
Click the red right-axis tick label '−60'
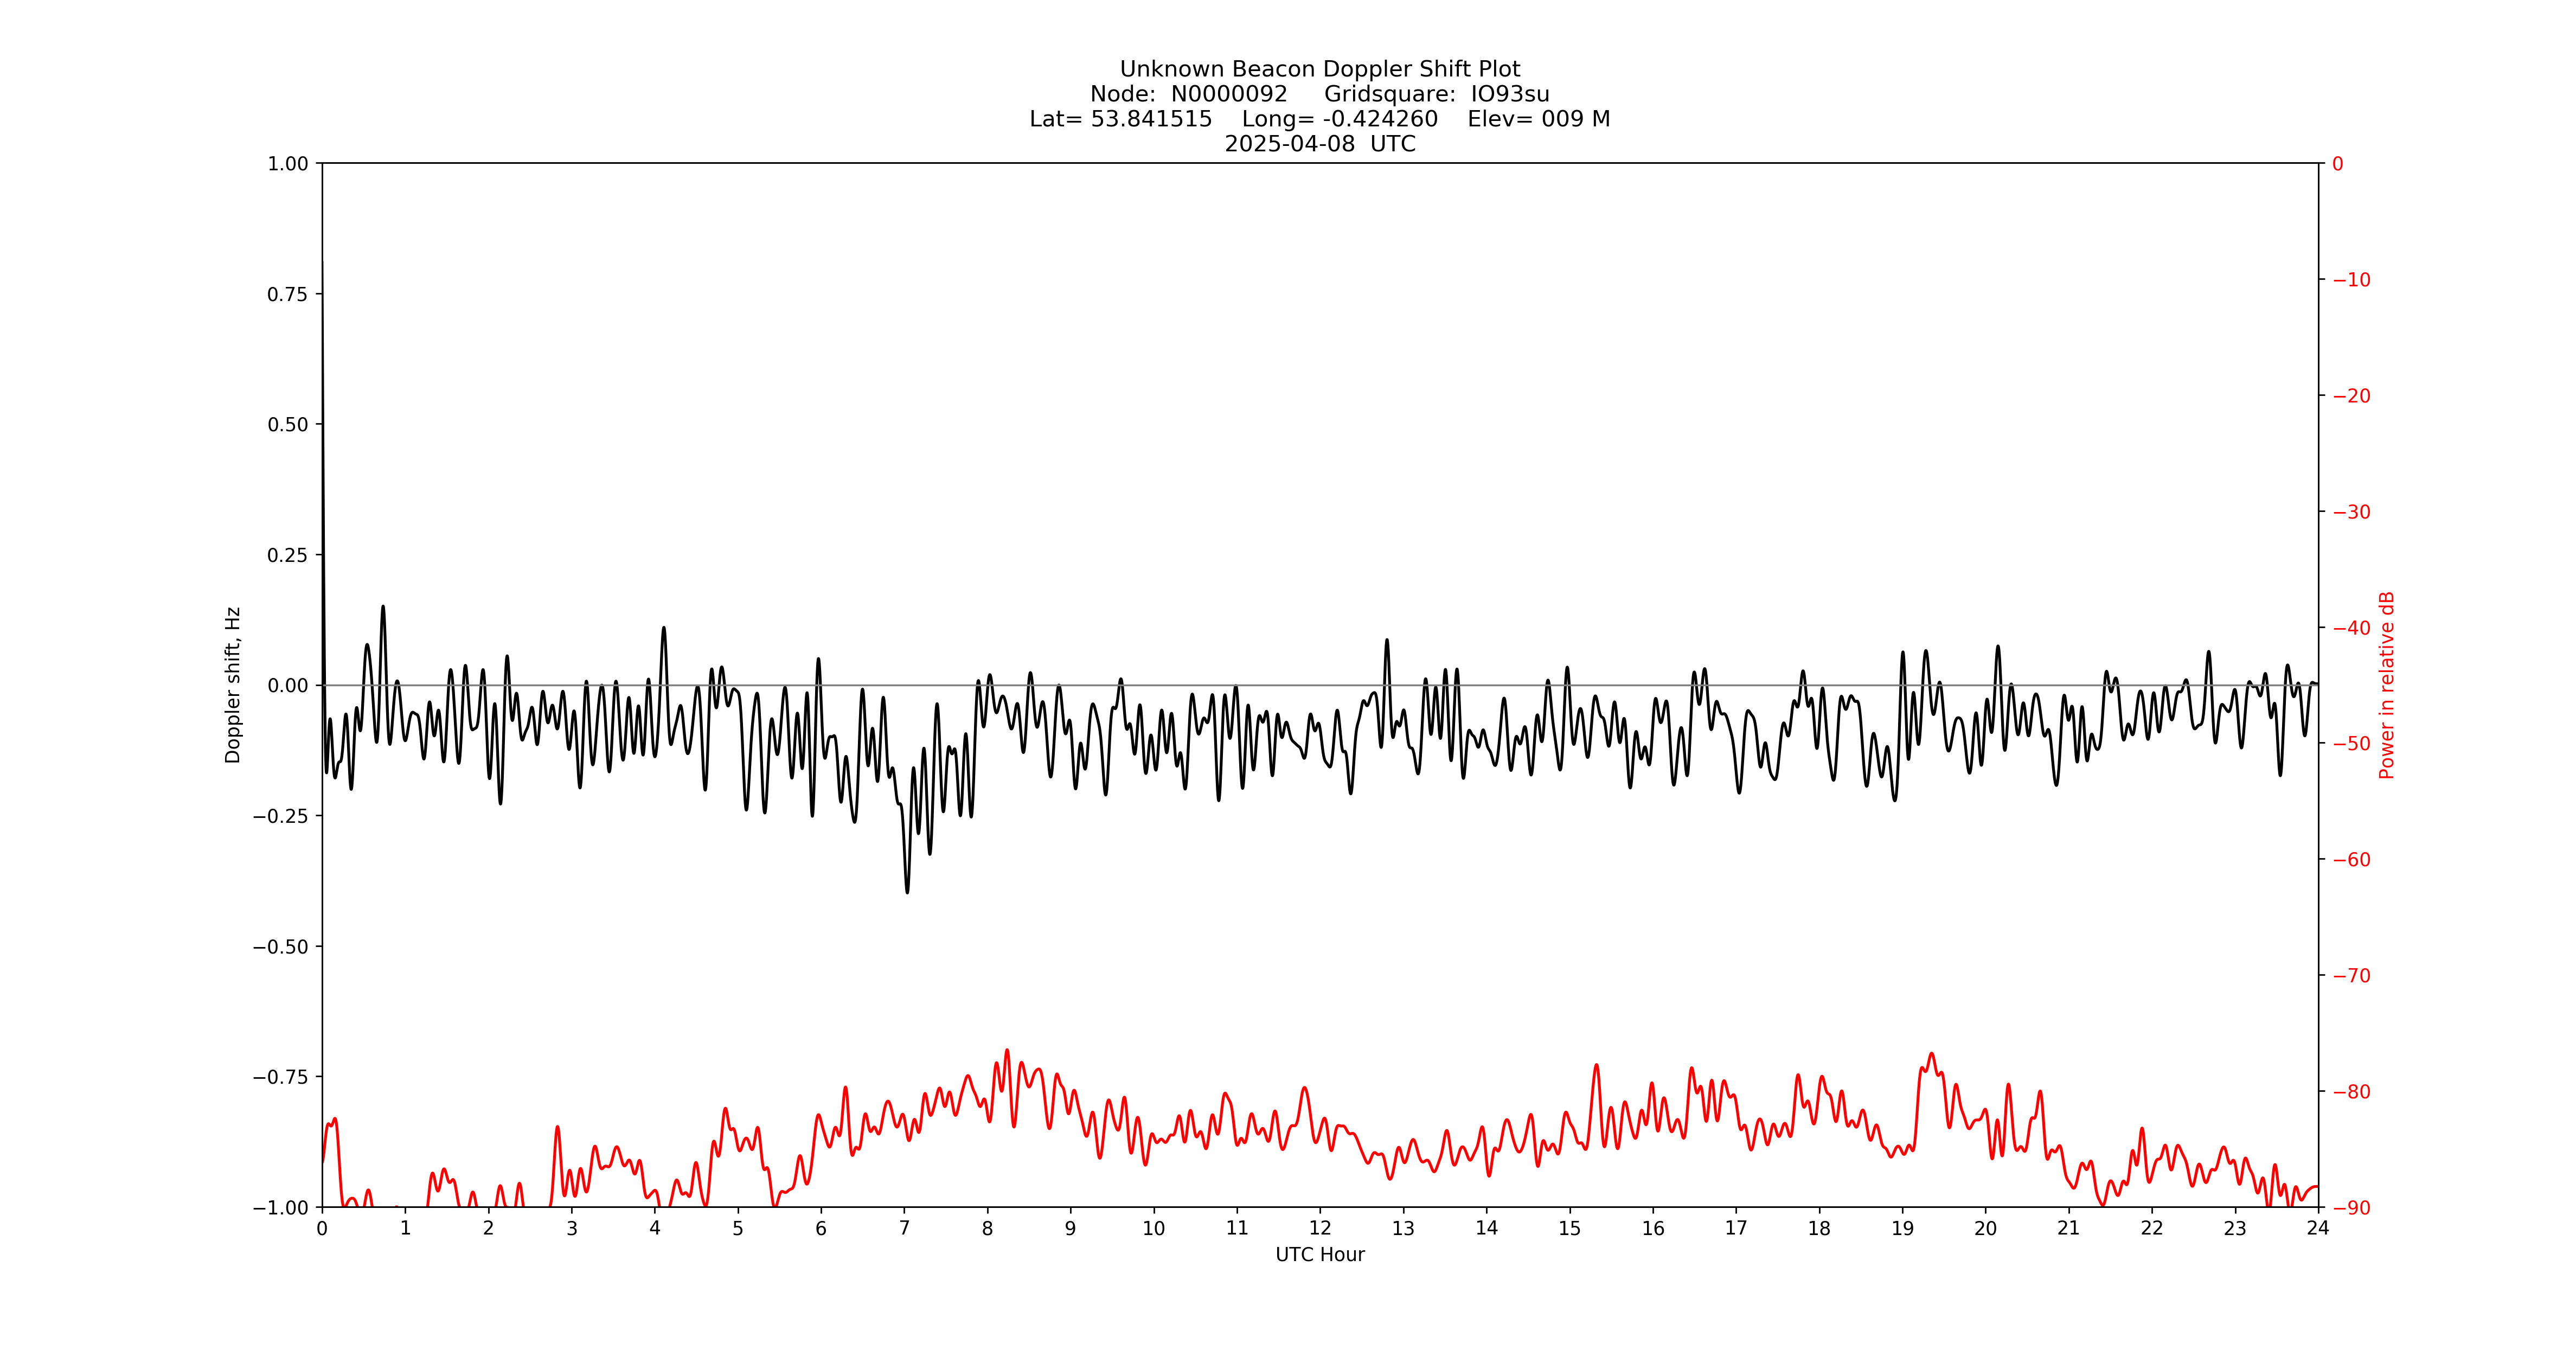click(2351, 860)
